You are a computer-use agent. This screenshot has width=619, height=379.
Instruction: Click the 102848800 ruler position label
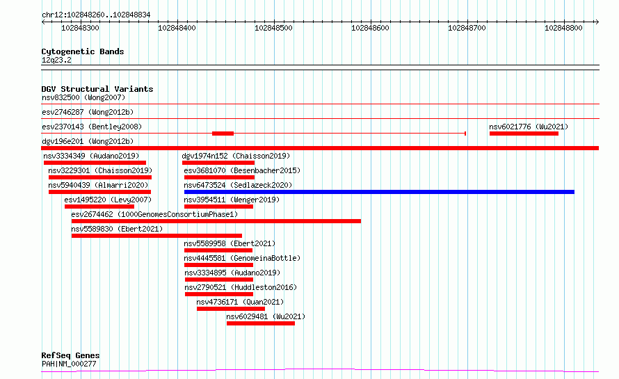(x=564, y=28)
